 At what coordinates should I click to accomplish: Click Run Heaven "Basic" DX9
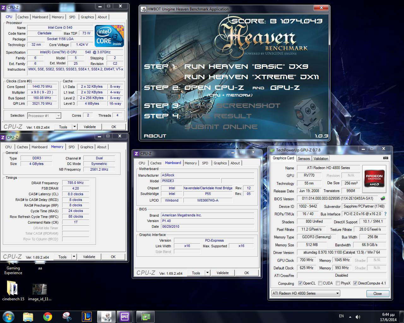click(246, 67)
